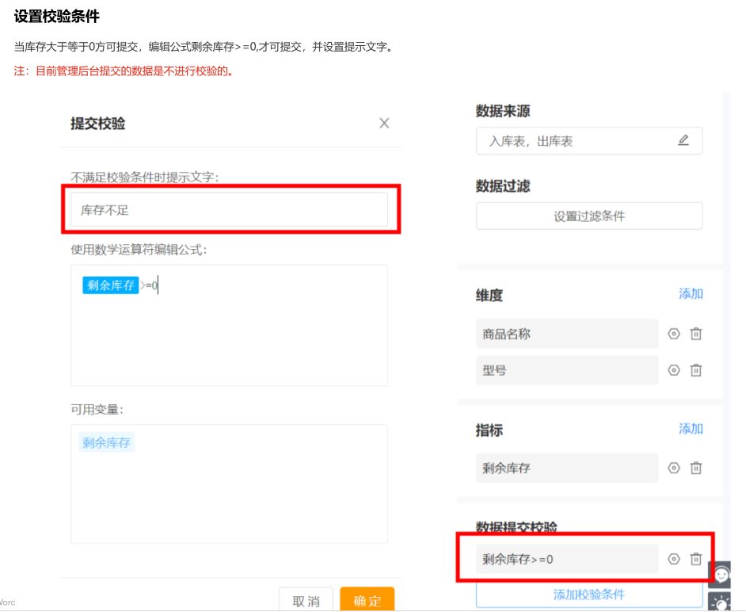Click the 取消 button
This screenshot has width=746, height=612.
click(x=306, y=599)
